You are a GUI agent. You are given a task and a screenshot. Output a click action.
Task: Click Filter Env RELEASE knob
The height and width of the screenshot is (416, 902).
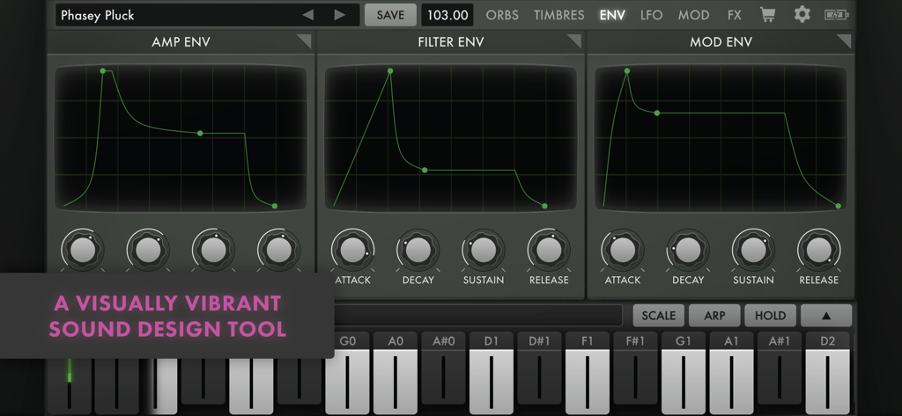coord(549,250)
